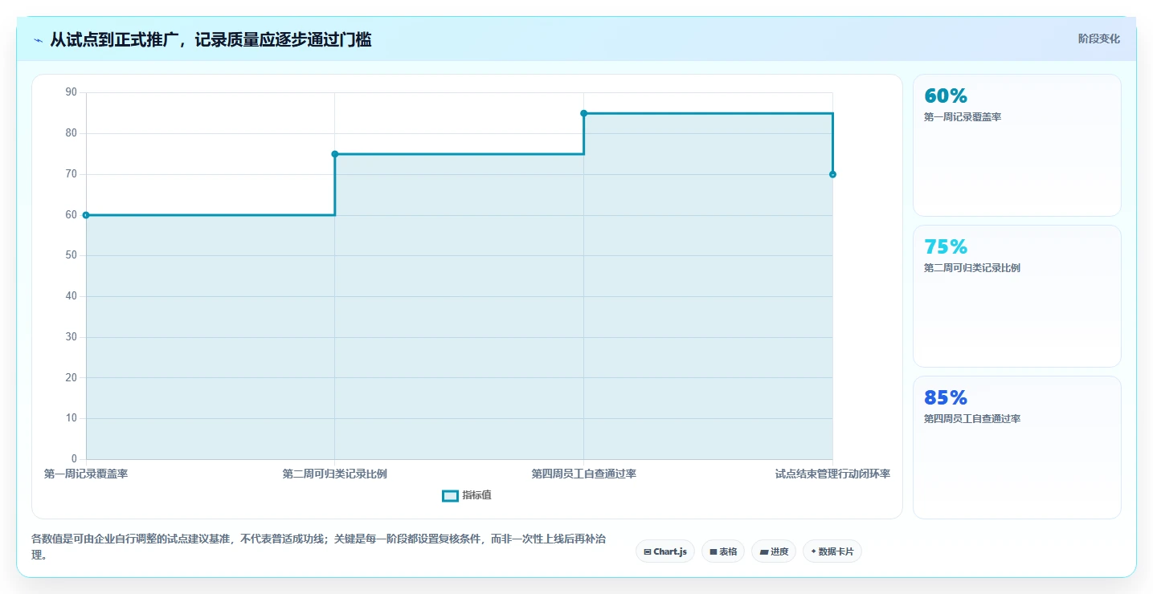The image size is (1153, 594).
Task: Click the y-axis value 50
Action: click(x=72, y=255)
